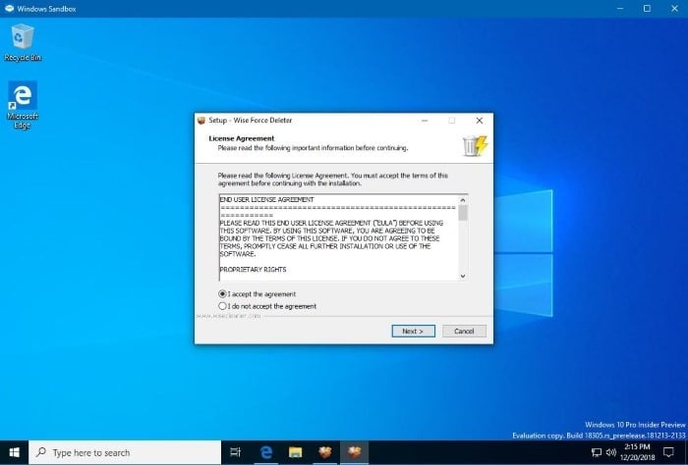
Task: Close the Setup dialog window
Action: (480, 121)
